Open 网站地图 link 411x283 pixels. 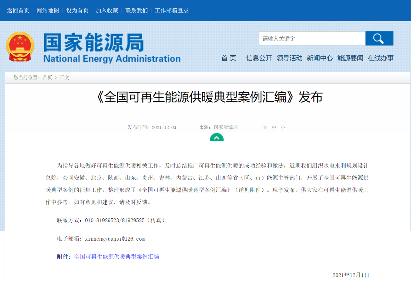coord(48,11)
